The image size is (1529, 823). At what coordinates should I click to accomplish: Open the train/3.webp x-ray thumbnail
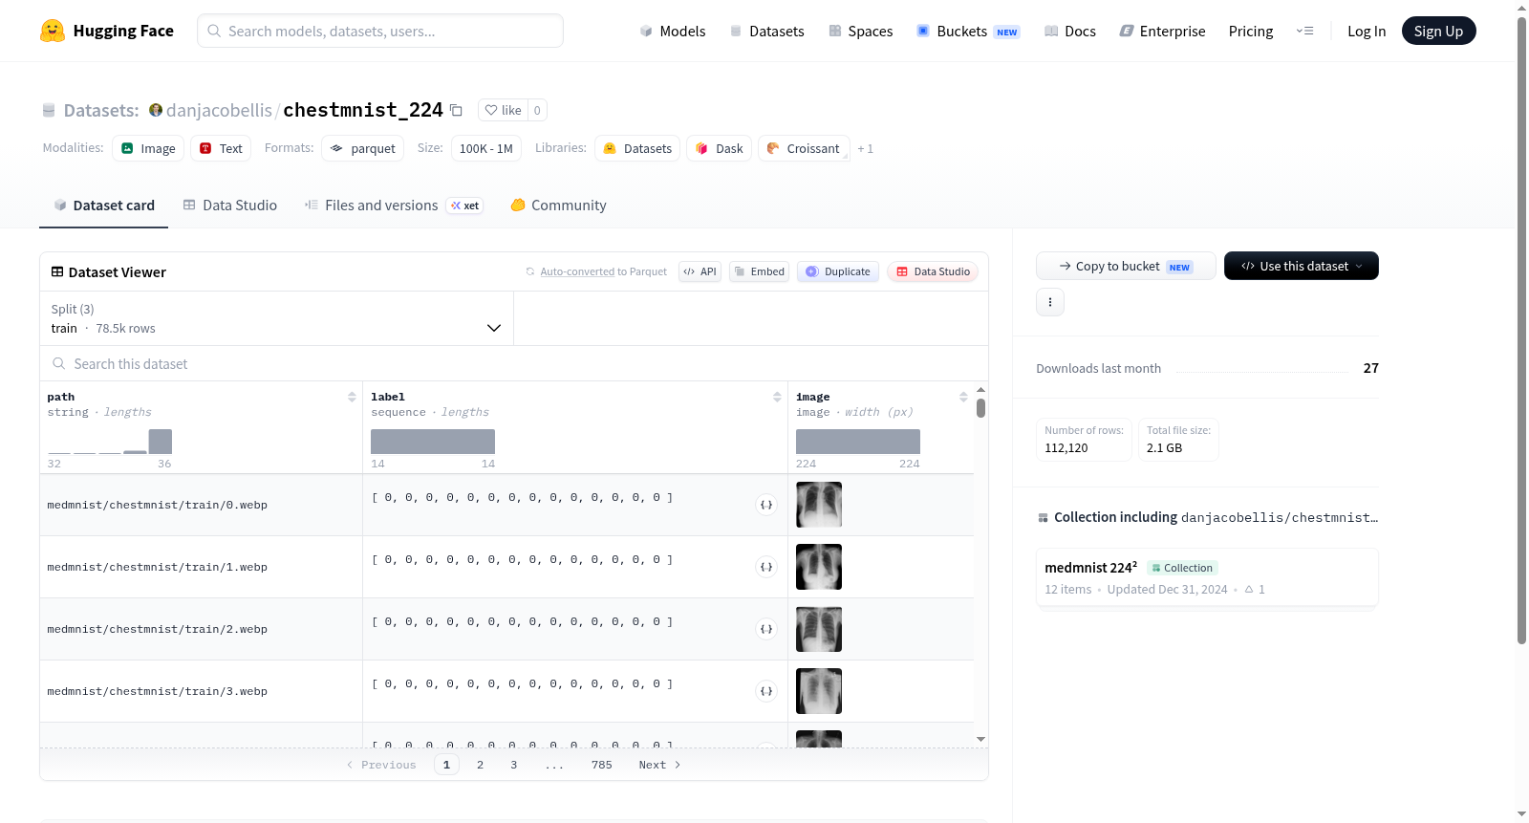coord(819,691)
